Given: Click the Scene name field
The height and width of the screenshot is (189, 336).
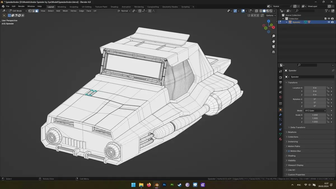Looking at the screenshot, I should point(281,6).
